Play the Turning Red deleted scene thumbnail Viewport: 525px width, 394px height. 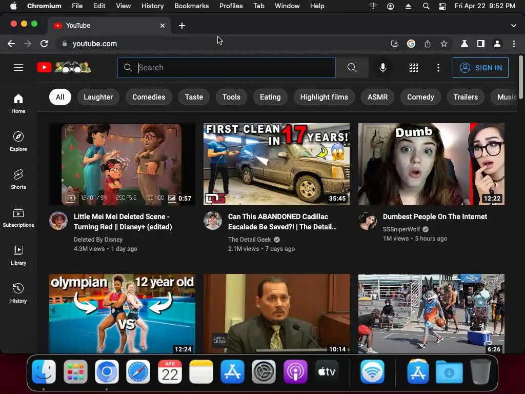122,164
